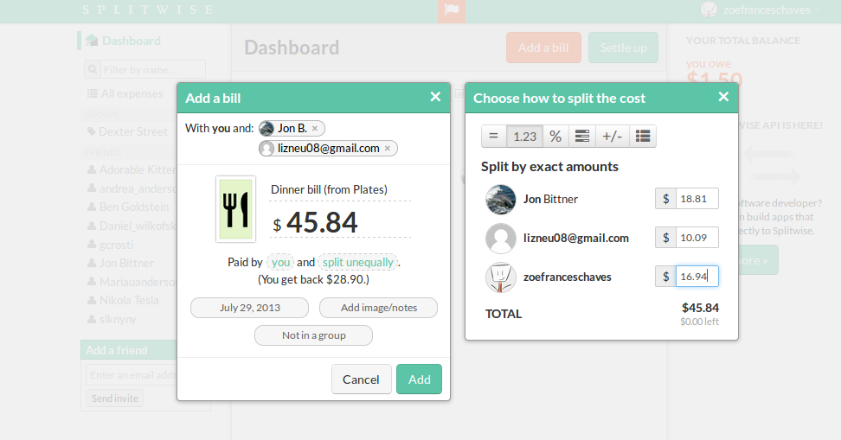Image resolution: width=841 pixels, height=440 pixels.
Task: Open the Dexter Street group
Action: pos(133,132)
